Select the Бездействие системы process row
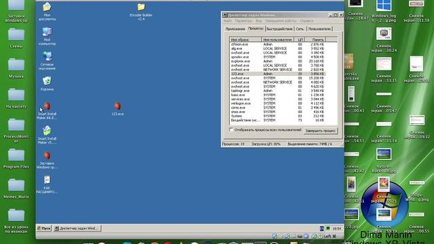Image resolution: width=434 pixels, height=244 pixels. point(277,121)
